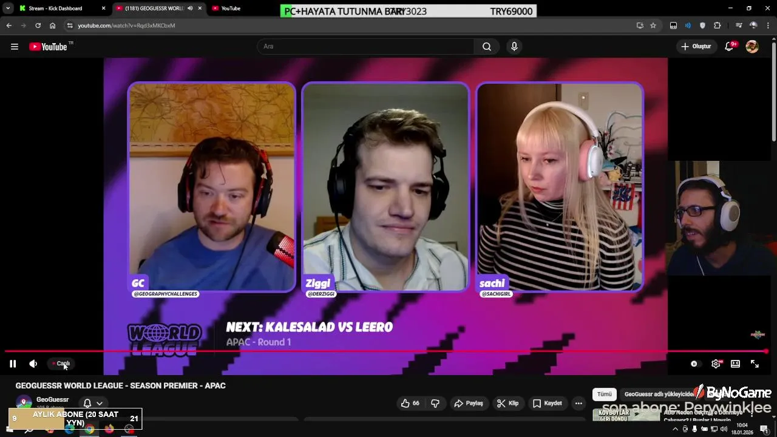Reload the current page
Screen dimensions: 777x437
pyautogui.click(x=38, y=25)
